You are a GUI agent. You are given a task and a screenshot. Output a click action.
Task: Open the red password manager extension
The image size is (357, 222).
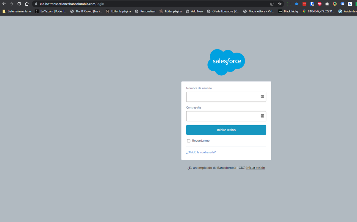304,4
